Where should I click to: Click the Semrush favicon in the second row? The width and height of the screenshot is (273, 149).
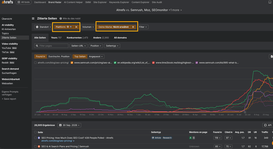[x=39, y=146]
